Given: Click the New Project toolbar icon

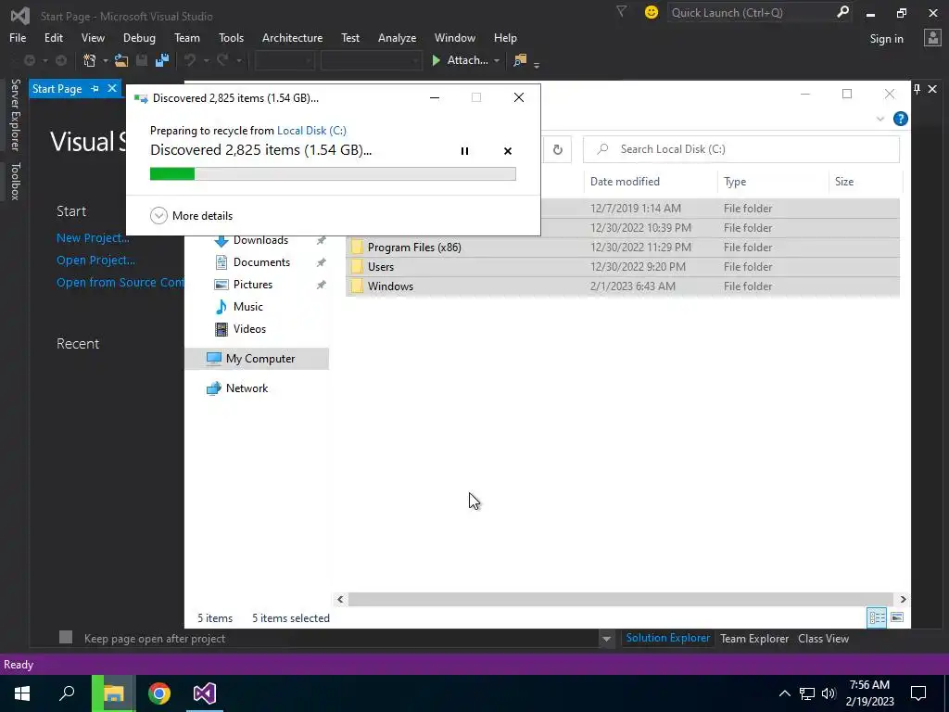Looking at the screenshot, I should (x=90, y=60).
